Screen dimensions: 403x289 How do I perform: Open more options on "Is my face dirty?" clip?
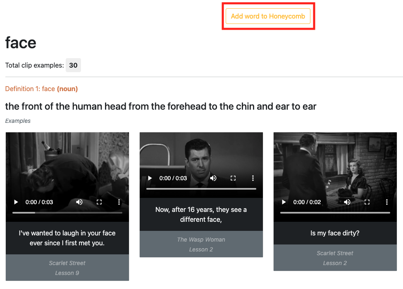click(x=387, y=202)
